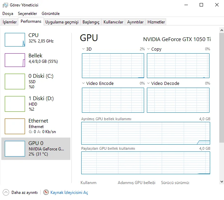Click the Kaynak İzleyicisini Aç link
The height and width of the screenshot is (200, 224).
click(69, 193)
